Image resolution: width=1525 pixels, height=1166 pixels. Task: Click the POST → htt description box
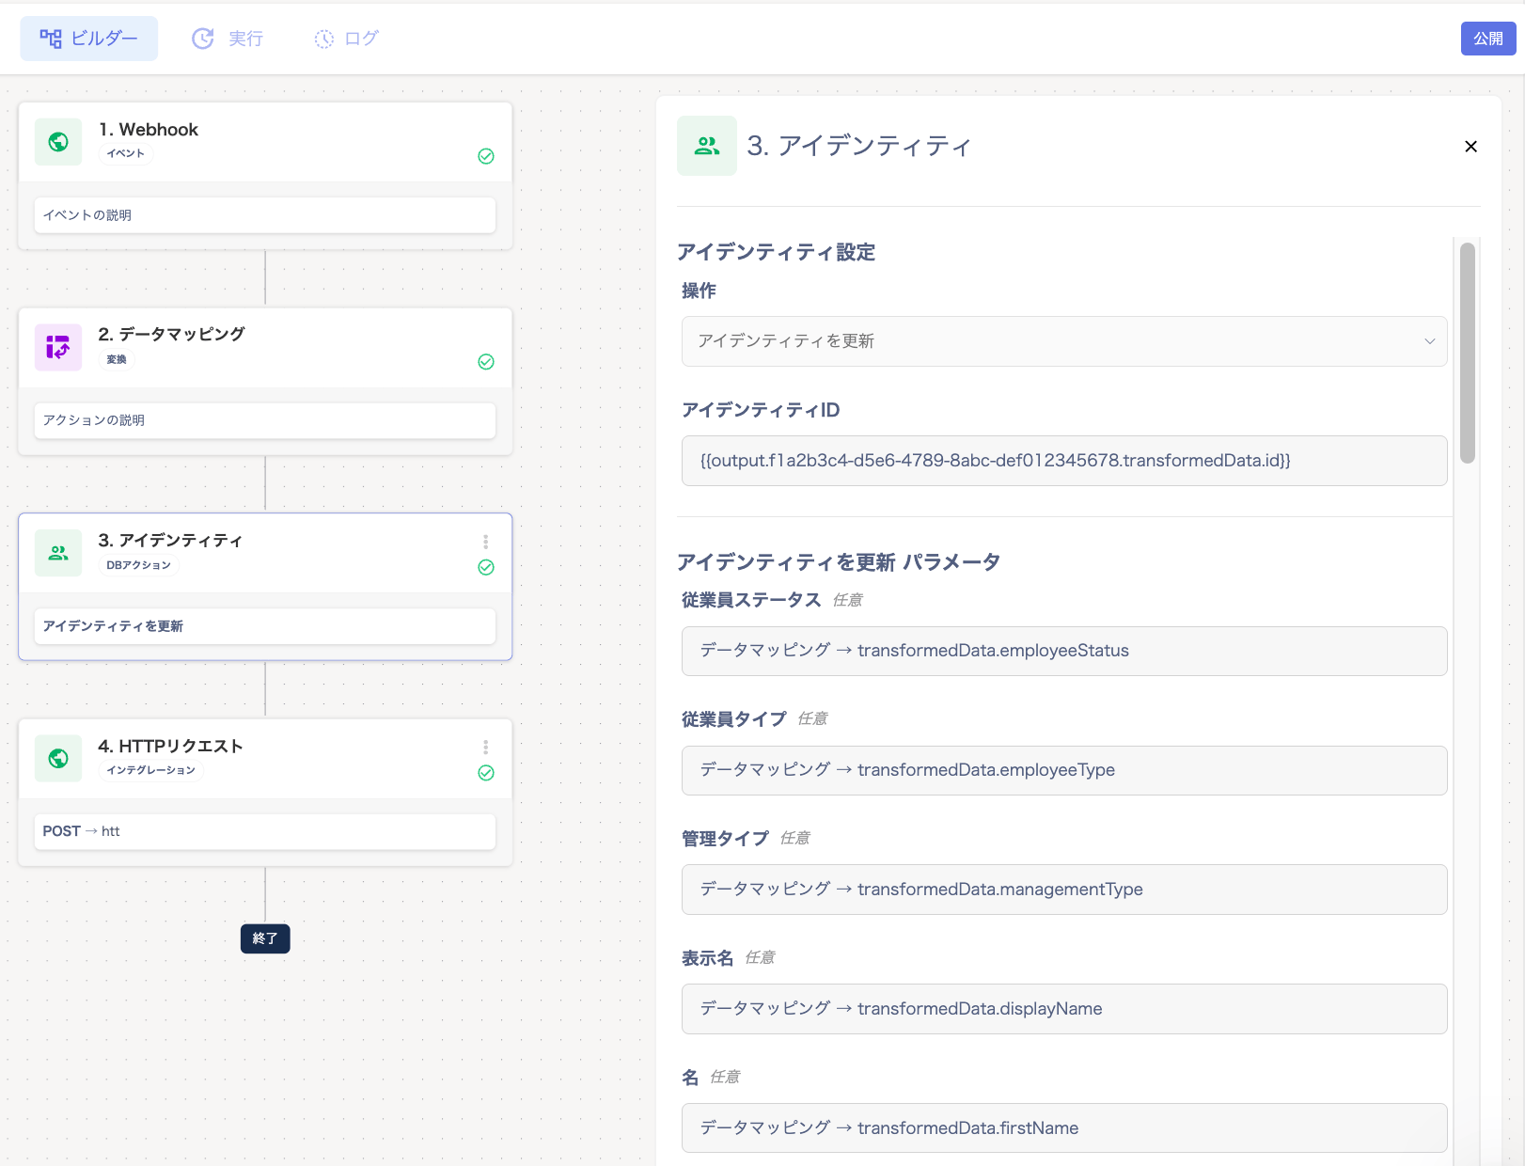(x=265, y=831)
